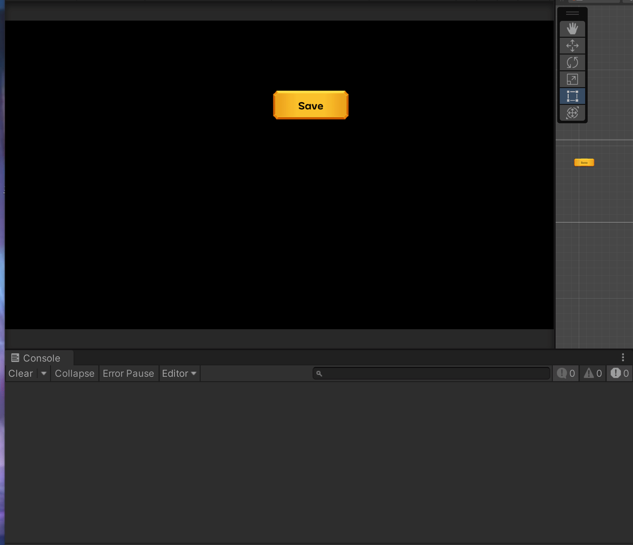Toggle Error Pause in the Console
The height and width of the screenshot is (545, 633).
(x=128, y=373)
